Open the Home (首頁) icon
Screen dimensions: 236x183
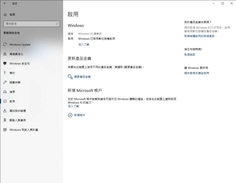pyautogui.click(x=5, y=14)
